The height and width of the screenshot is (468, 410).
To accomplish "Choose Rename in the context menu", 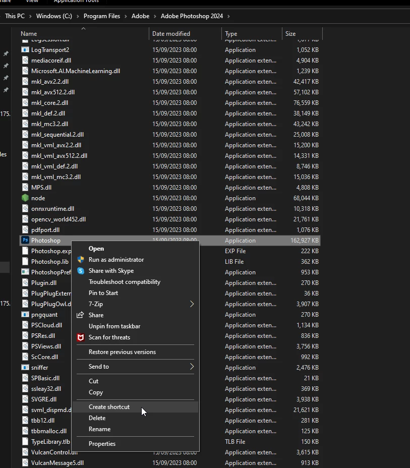I will click(x=100, y=429).
